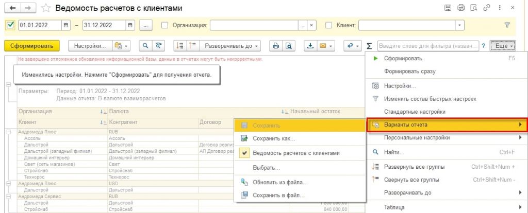Viewport: 528px width, 213px height.
Task: Open Разворачивать до submenu in Еще menu
Action: point(447,192)
